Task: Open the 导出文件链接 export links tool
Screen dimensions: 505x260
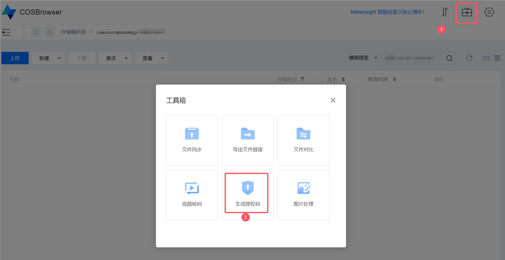Action: pyautogui.click(x=248, y=141)
